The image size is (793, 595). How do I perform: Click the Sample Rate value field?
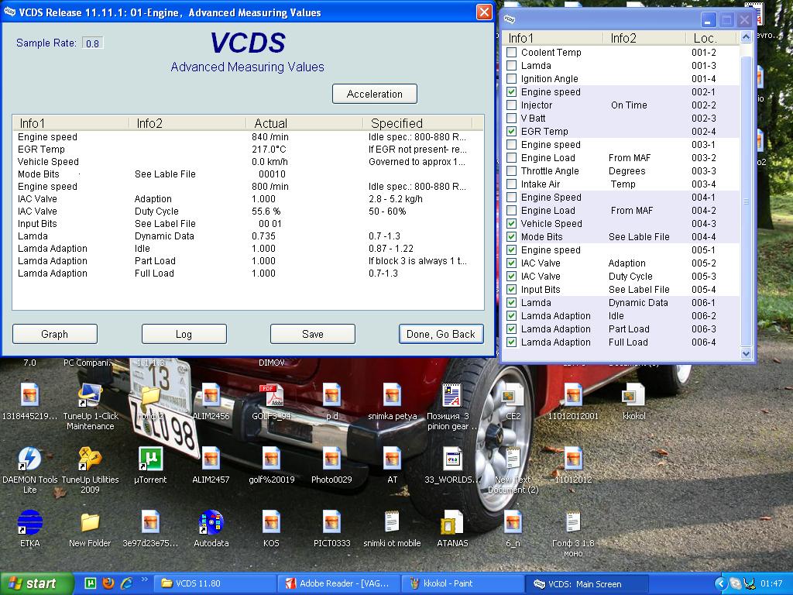pos(93,43)
